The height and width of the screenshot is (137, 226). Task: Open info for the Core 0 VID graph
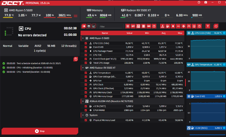point(224,96)
